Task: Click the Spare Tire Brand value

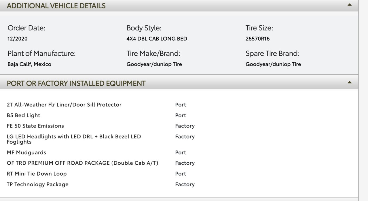Action: click(x=273, y=64)
